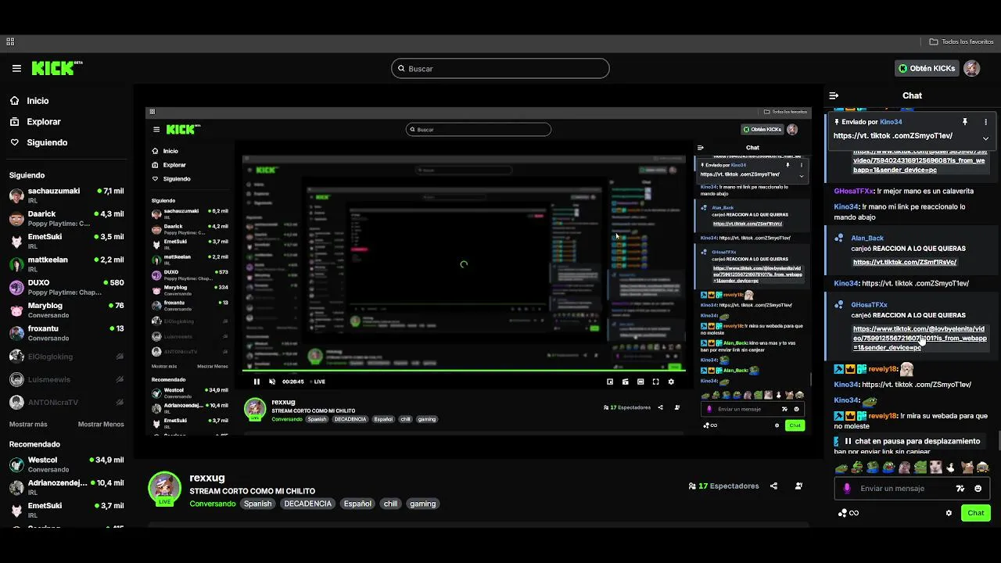Click the Obtén KICKs button
Screen dimensions: 1001x563
[927, 68]
